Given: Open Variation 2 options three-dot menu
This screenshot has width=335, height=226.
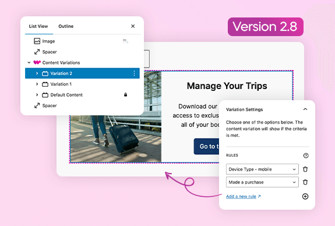Looking at the screenshot, I should [x=134, y=73].
